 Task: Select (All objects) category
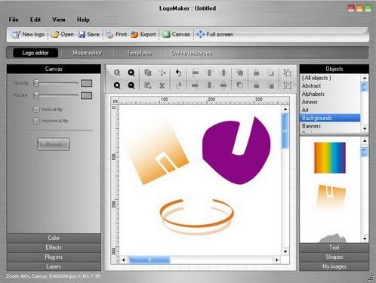pos(330,78)
